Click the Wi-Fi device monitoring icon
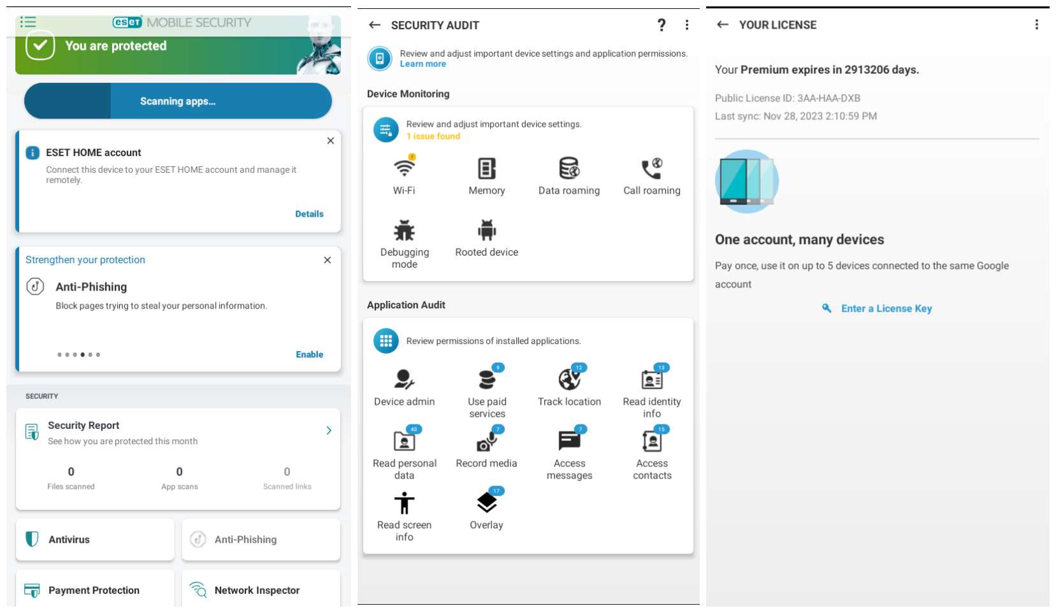The image size is (1056, 613). click(x=404, y=168)
